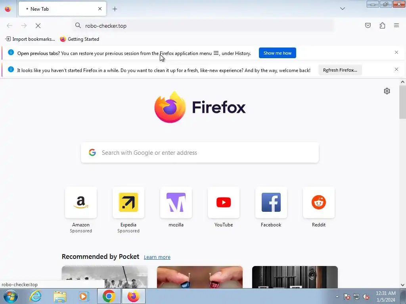Image resolution: width=406 pixels, height=304 pixels.
Task: Click the Action Center flag tray icon
Action: pyautogui.click(x=347, y=296)
